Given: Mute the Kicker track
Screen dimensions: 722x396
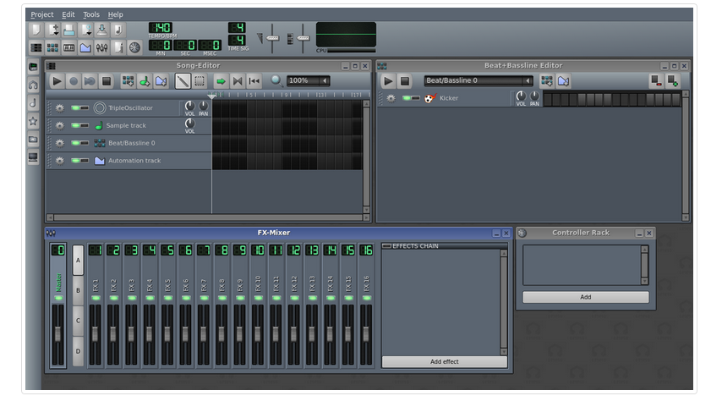Looking at the screenshot, I should 407,98.
